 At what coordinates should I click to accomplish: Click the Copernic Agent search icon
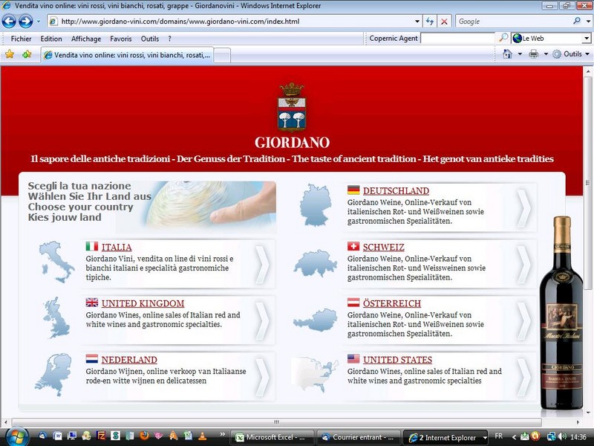click(503, 38)
